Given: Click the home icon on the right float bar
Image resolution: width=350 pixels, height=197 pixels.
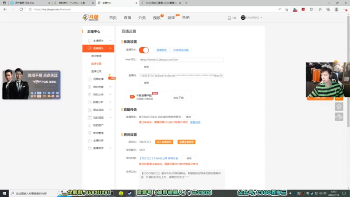Looking at the screenshot, I should pyautogui.click(x=339, y=106).
